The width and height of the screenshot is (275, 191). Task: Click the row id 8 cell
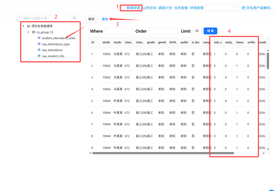tap(92, 136)
